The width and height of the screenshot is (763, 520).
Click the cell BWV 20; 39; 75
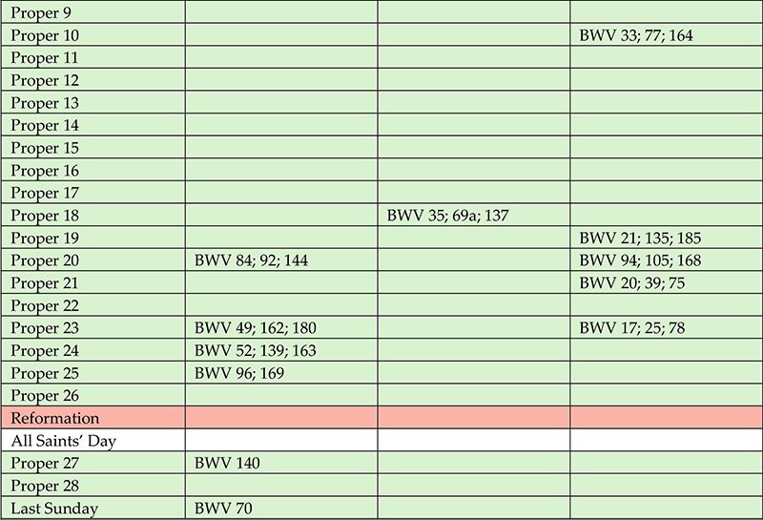click(x=666, y=282)
